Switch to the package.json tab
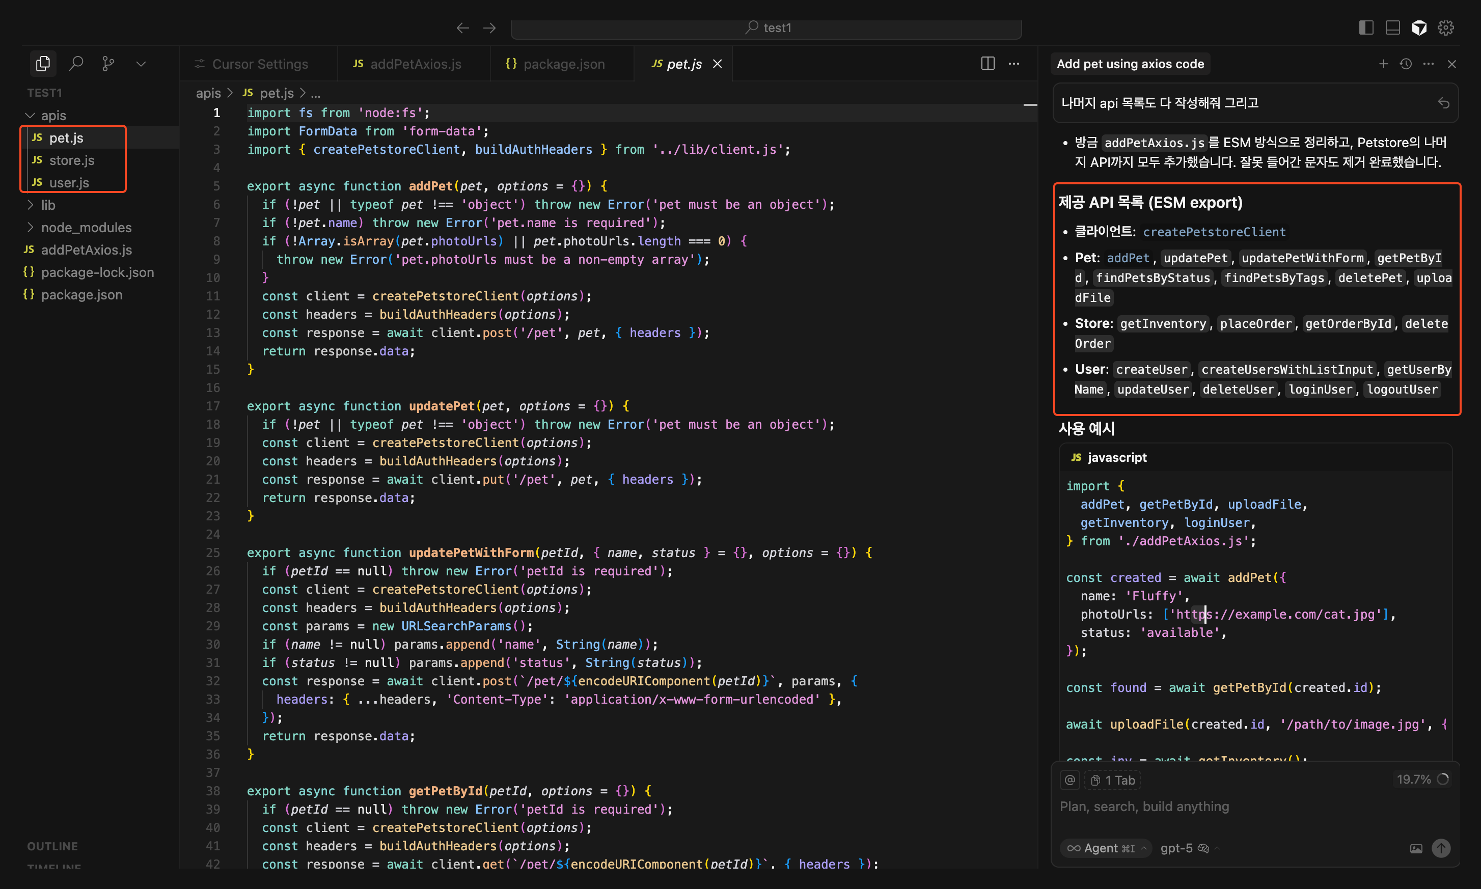 coord(563,64)
